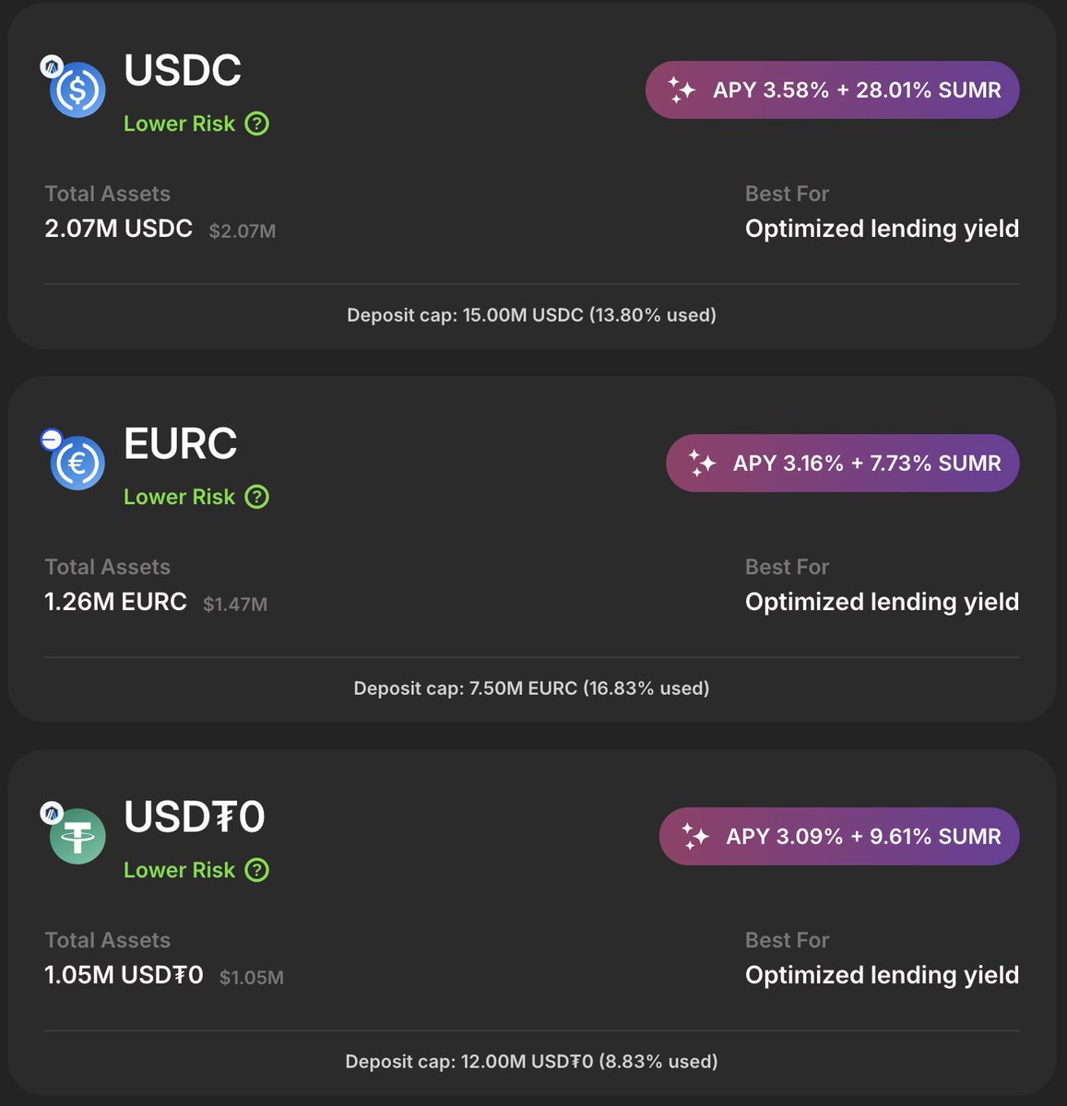Click the network badge on EURC icon
This screenshot has height=1106, width=1067.
pyautogui.click(x=52, y=440)
